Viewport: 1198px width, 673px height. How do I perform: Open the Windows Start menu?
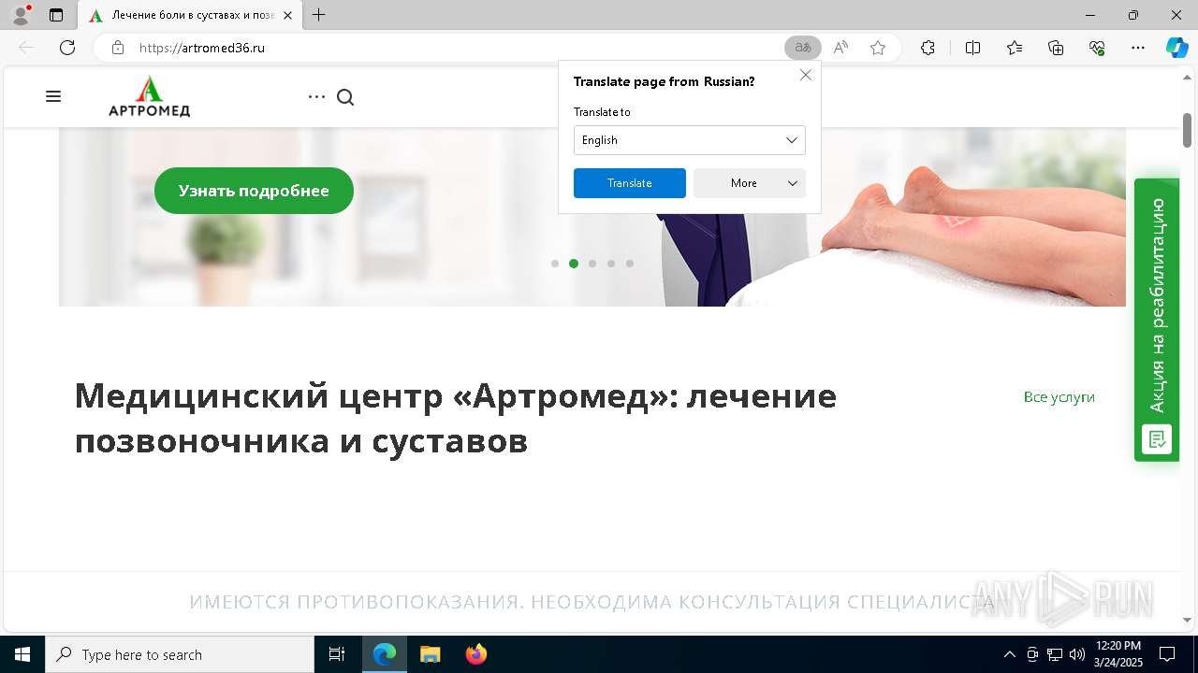(x=22, y=654)
